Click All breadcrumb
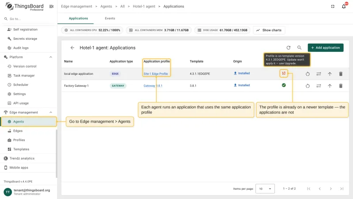The width and height of the screenshot is (353, 199). (x=122, y=6)
